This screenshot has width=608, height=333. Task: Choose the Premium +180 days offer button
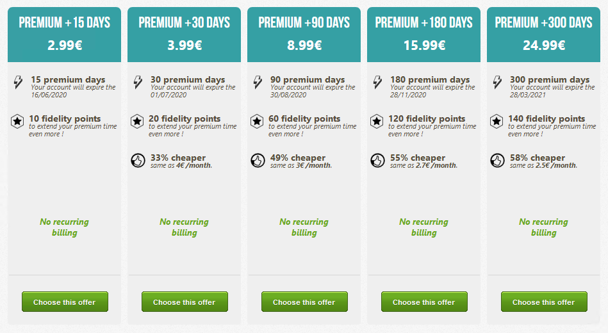[424, 302]
